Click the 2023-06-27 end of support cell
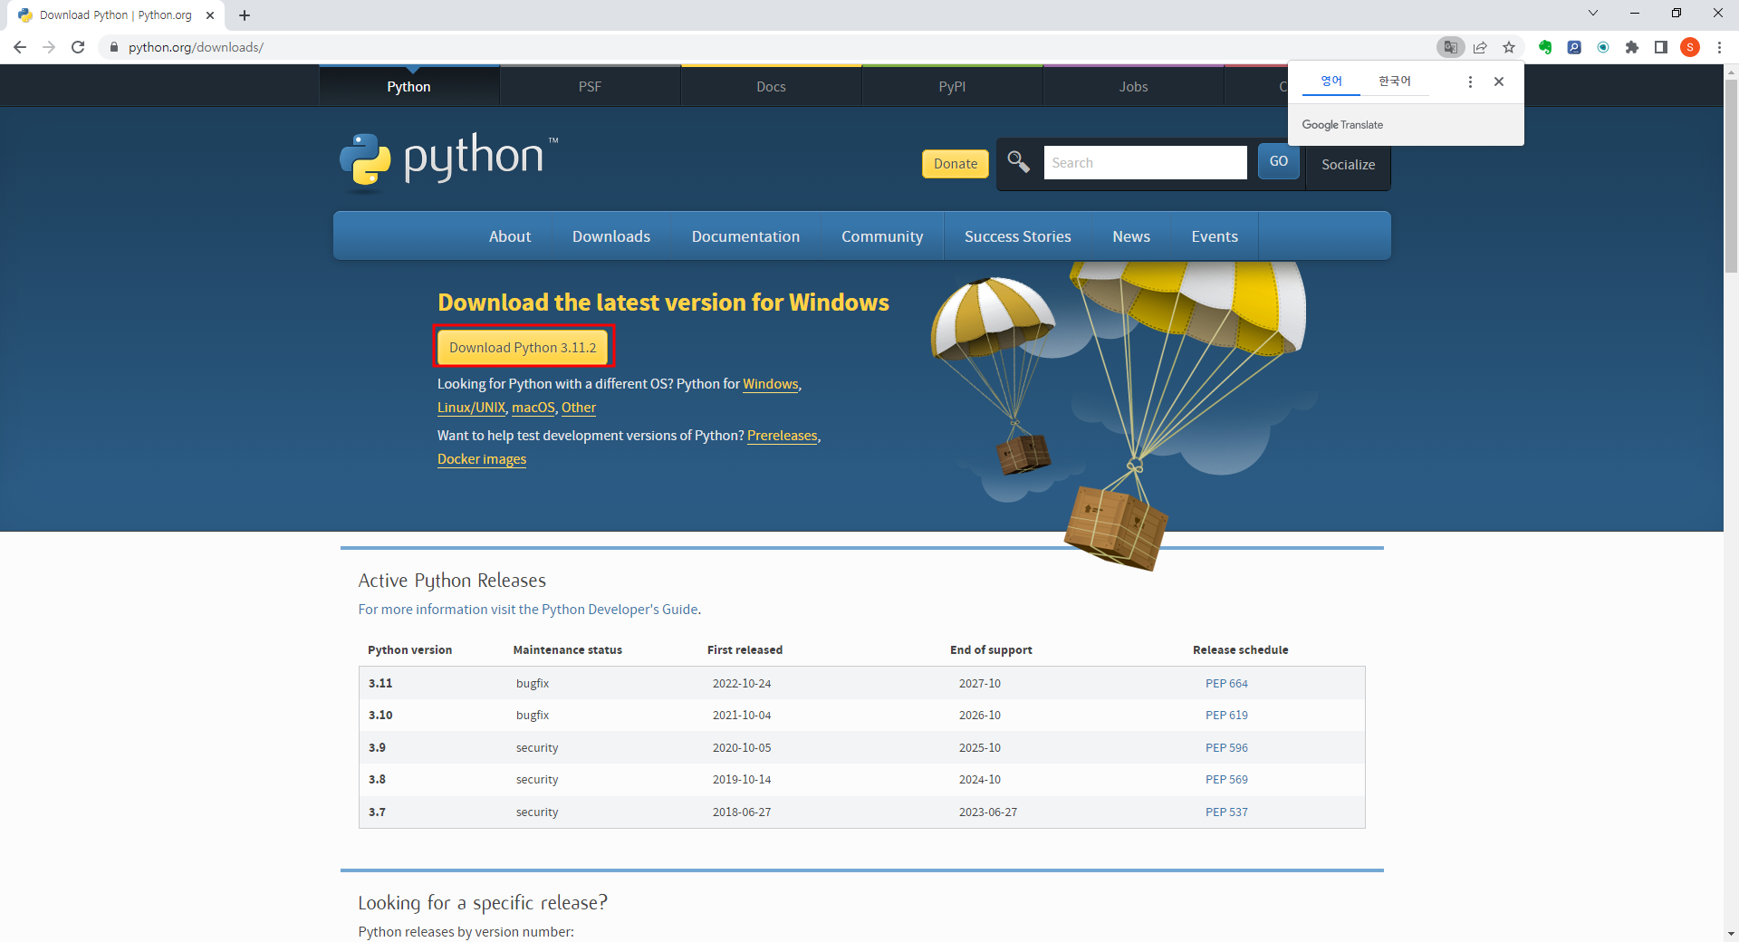Viewport: 1739px width, 942px height. (x=988, y=812)
